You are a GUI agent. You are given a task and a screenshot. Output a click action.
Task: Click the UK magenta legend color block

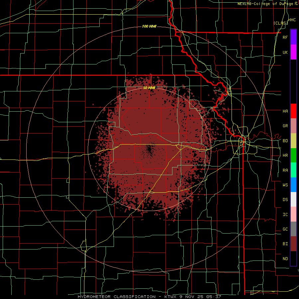coord(293,52)
